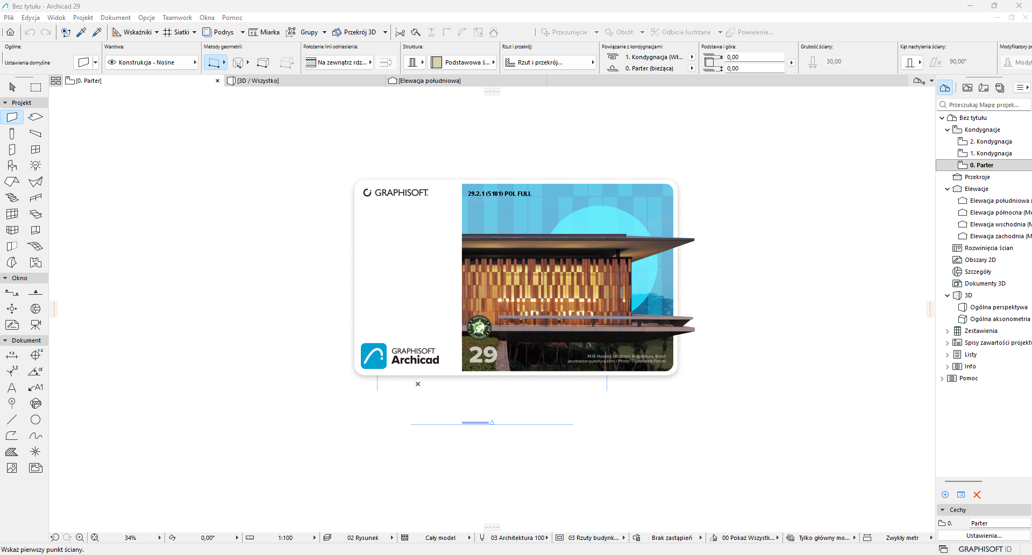1032x555 pixels.
Task: Toggle the Miarka ruler button
Action: 264,32
